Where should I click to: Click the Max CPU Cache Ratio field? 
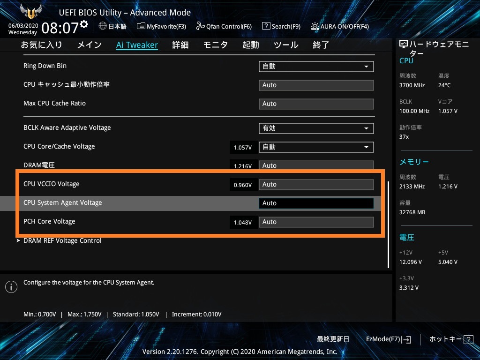coord(316,104)
